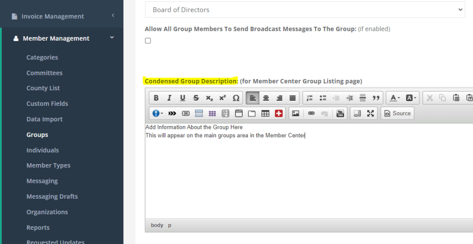Viewport: 473px width, 244px height.
Task: Toggle bold formatting in editor toolbar
Action: 156,98
